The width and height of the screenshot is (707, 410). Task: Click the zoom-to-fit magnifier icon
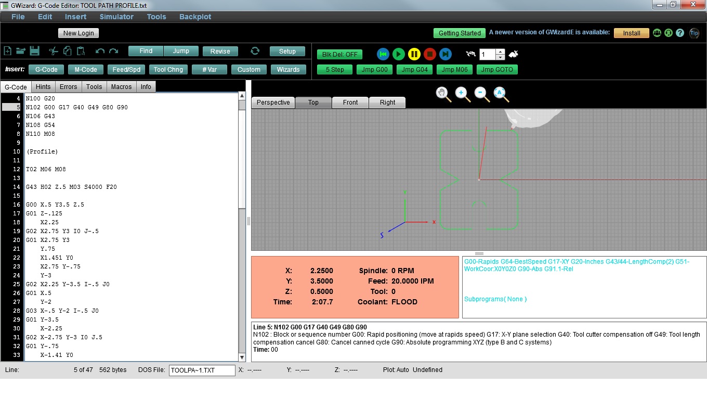(x=500, y=93)
